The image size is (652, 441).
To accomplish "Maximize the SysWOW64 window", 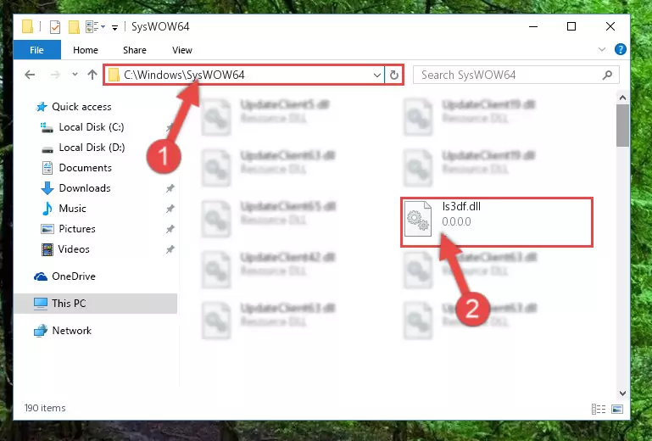I will pyautogui.click(x=571, y=26).
